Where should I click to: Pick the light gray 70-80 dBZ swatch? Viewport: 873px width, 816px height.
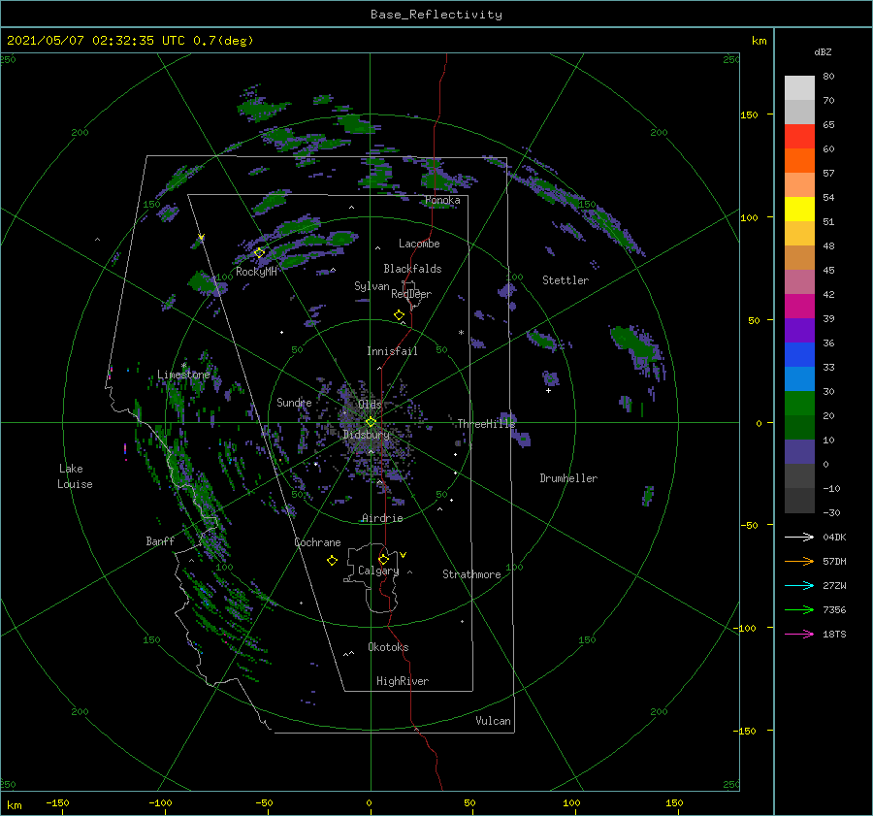point(799,88)
